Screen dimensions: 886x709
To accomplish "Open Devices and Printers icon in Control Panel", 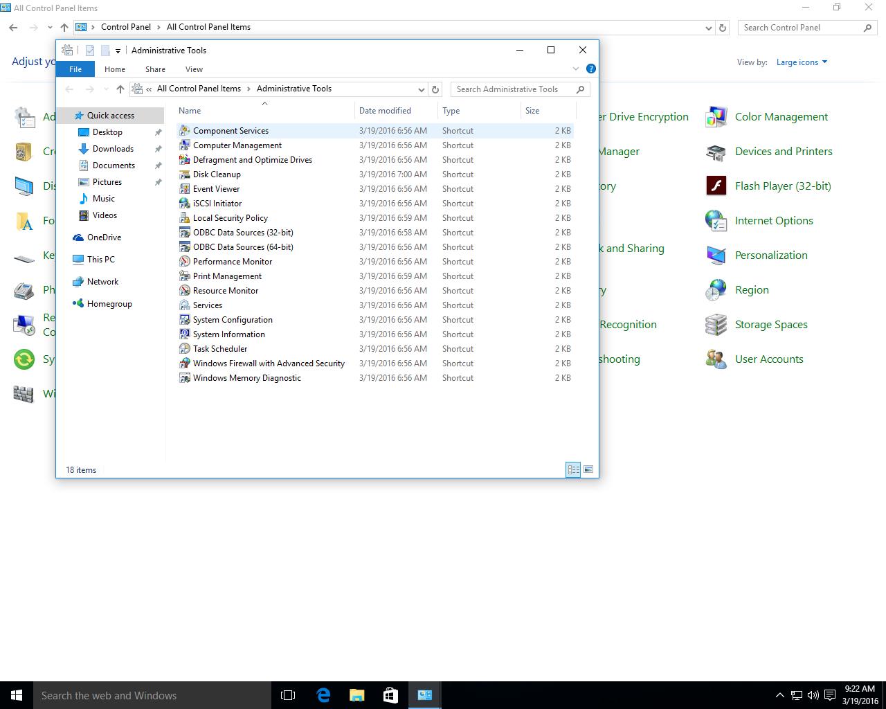I will pyautogui.click(x=716, y=152).
